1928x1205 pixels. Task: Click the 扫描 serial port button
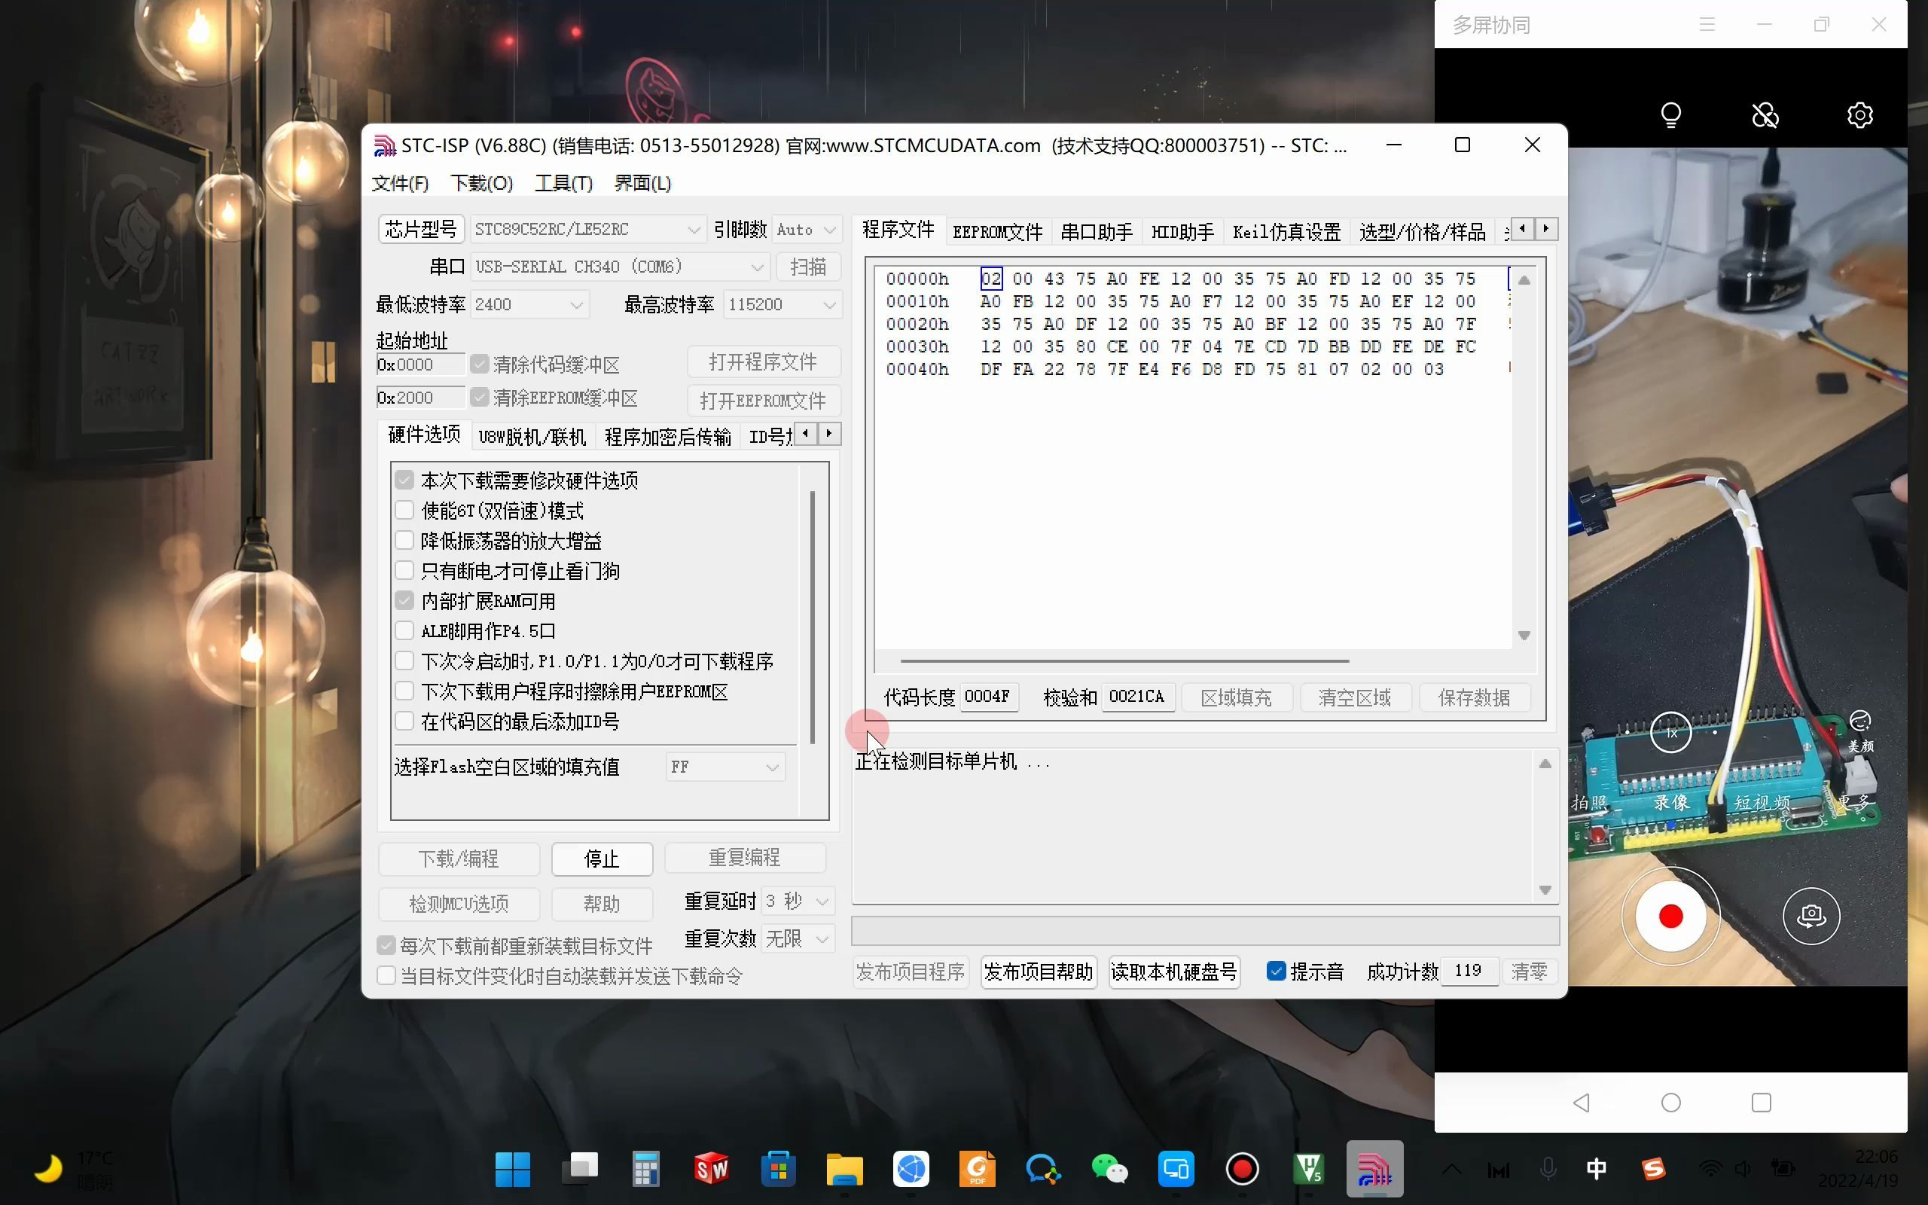pyautogui.click(x=808, y=266)
